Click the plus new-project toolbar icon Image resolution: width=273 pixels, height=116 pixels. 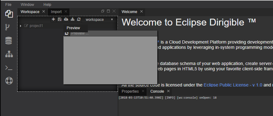point(53,19)
